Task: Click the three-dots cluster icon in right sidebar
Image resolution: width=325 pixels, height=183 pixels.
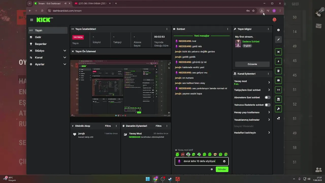Action: pos(278,118)
